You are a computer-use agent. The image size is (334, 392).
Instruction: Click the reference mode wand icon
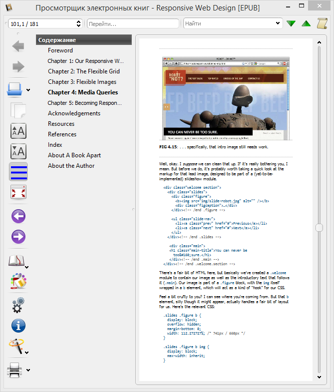point(16,346)
